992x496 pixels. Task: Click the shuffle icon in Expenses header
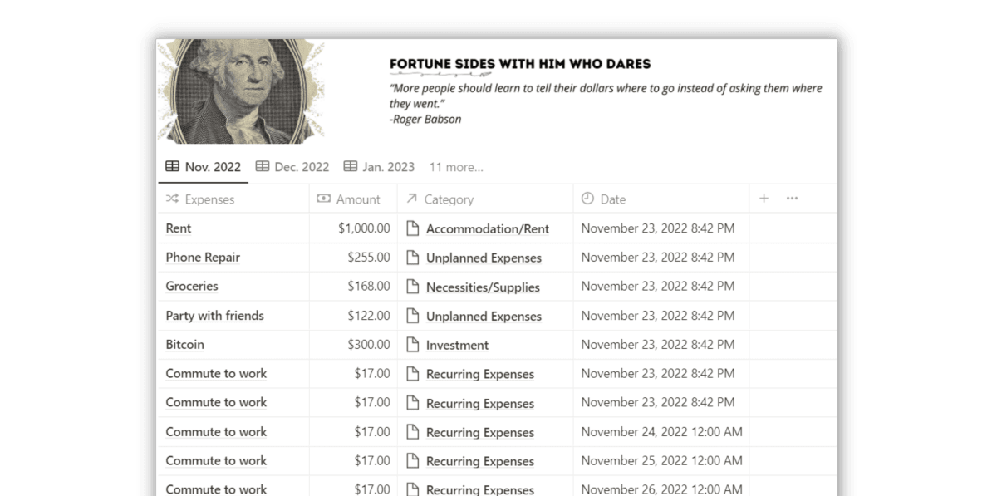[x=172, y=199]
